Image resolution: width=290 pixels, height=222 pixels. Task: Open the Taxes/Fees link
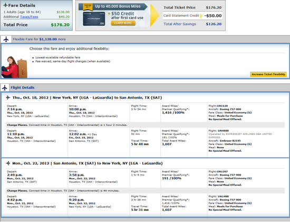[29, 17]
